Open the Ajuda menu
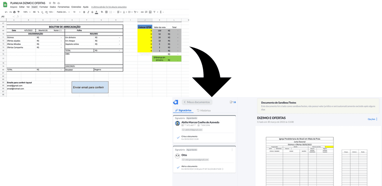This screenshot has height=186, width=382. (x=86, y=7)
